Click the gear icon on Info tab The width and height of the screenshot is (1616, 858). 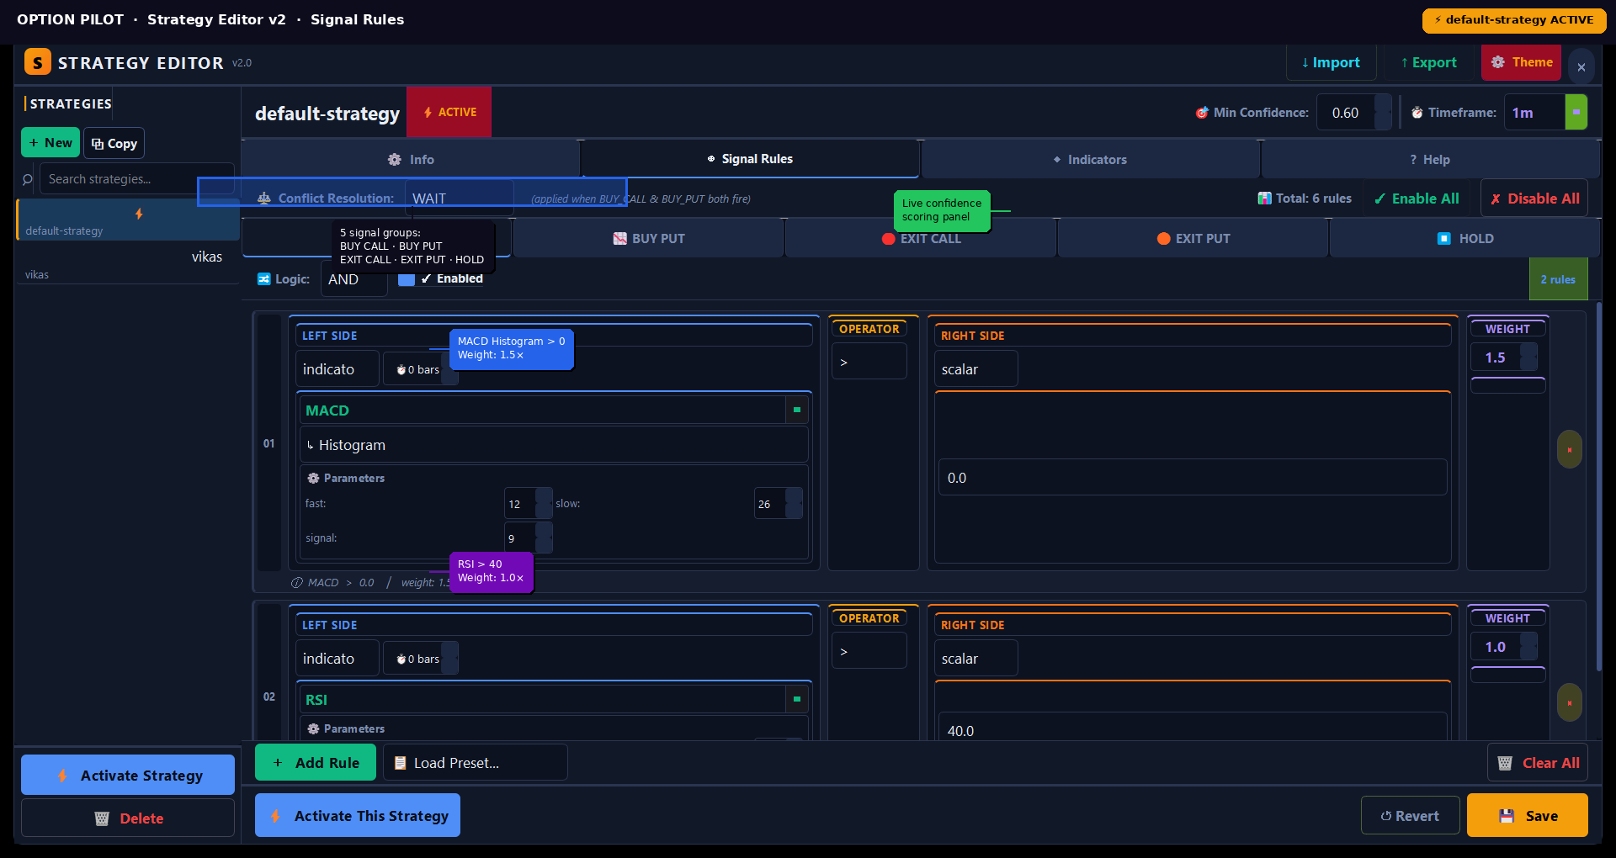click(395, 160)
